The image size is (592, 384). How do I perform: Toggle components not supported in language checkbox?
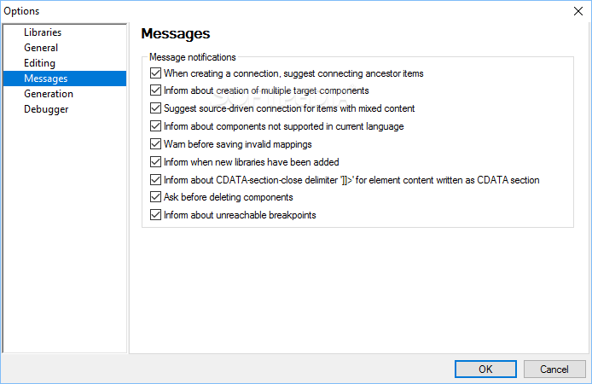click(155, 125)
